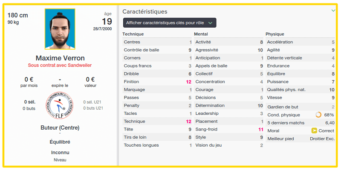Click the 0 € valeur field
The image size is (341, 170).
click(x=90, y=82)
